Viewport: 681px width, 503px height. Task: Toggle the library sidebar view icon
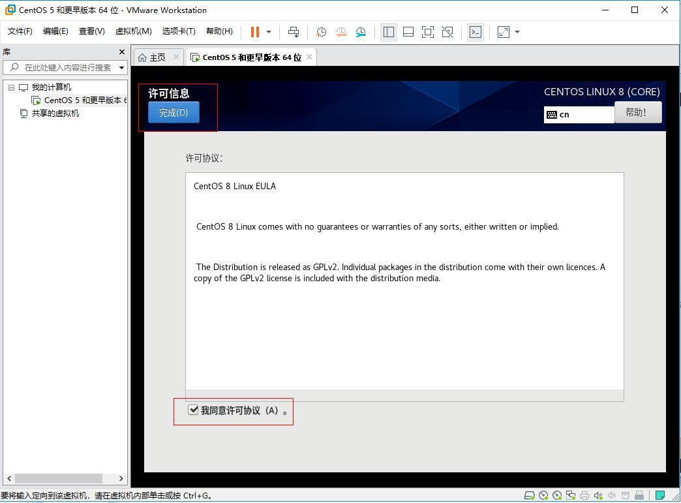pyautogui.click(x=389, y=32)
